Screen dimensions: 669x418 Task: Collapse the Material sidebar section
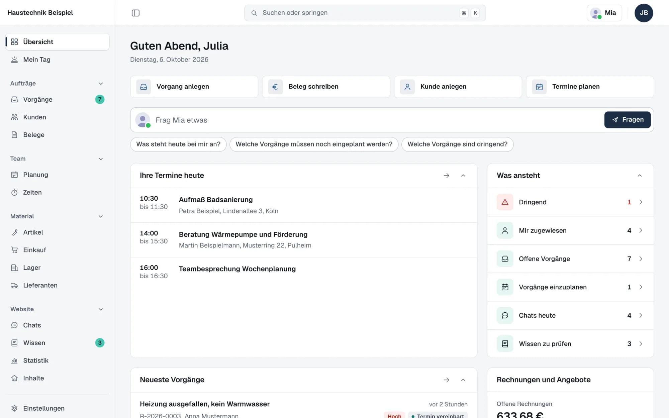101,216
